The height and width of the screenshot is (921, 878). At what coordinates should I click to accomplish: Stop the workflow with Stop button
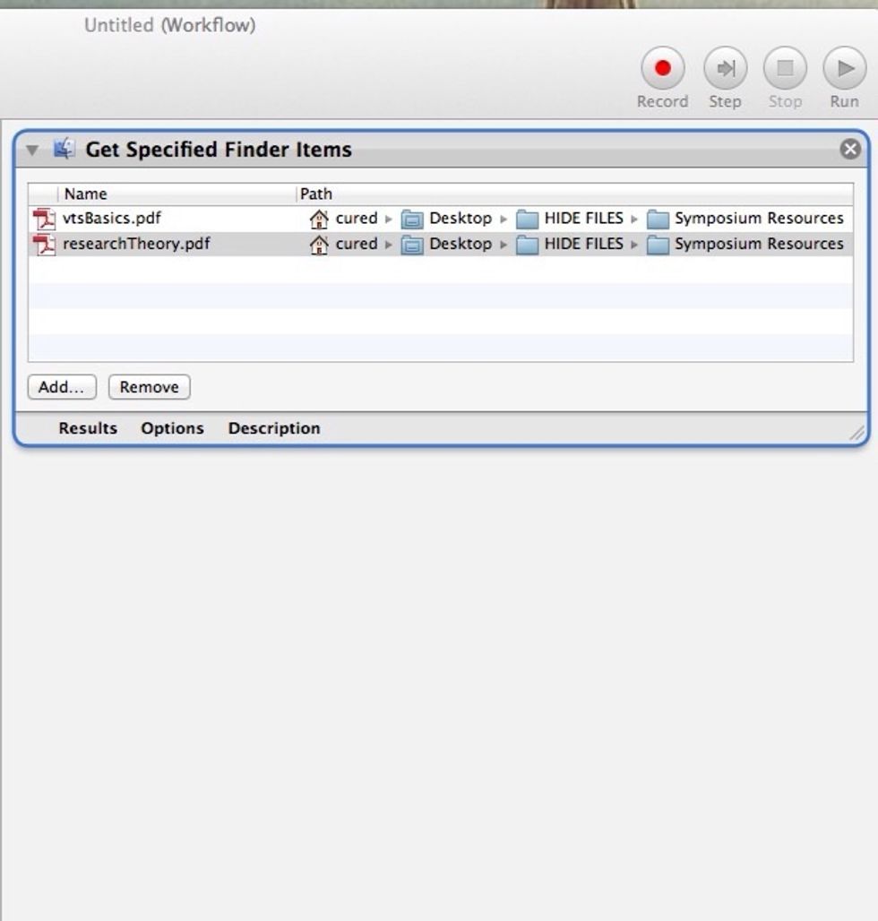785,68
